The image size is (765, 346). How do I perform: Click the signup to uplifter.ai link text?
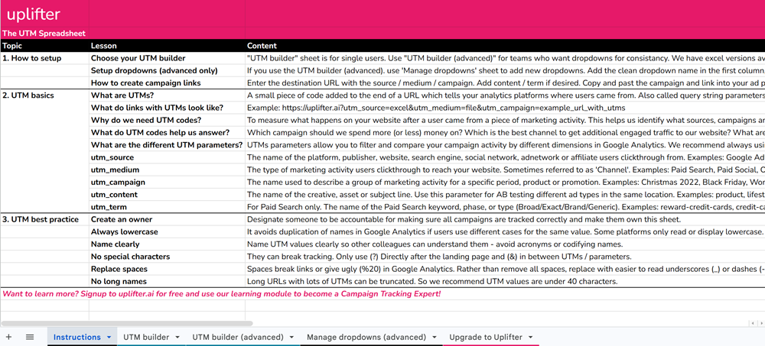222,294
